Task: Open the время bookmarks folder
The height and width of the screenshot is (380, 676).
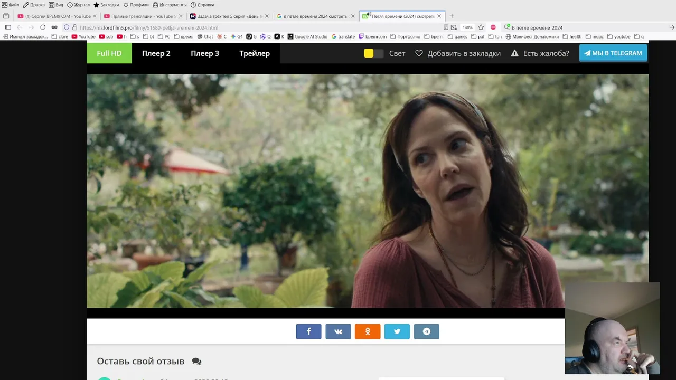Action: point(183,37)
